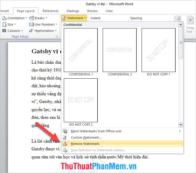Image resolution: width=196 pixels, height=173 pixels.
Task: Open Custom Watermark dialog
Action: [x=122, y=137]
